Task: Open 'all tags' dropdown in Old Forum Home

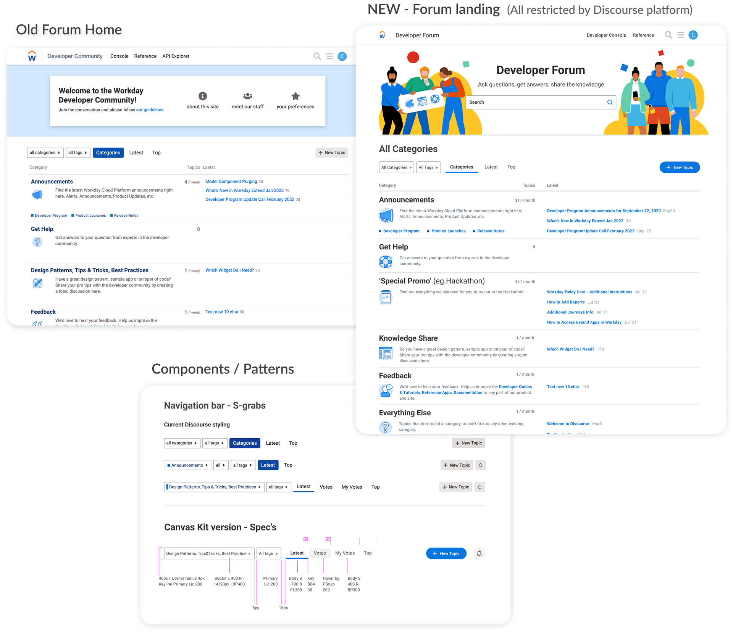Action: click(78, 153)
